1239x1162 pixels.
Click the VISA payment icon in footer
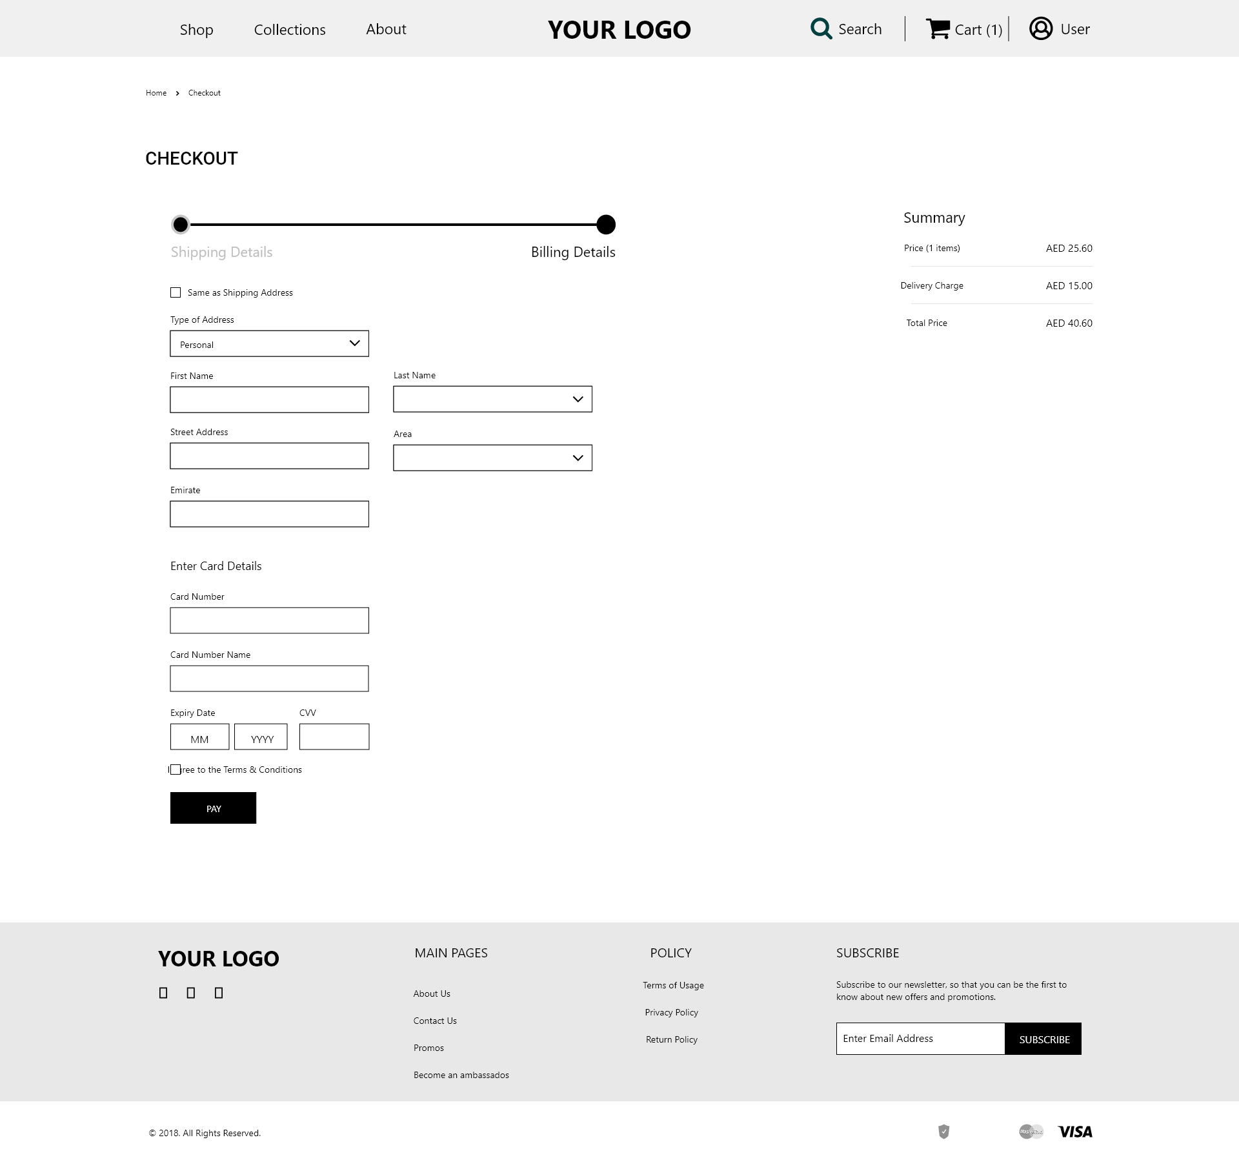tap(1075, 1132)
